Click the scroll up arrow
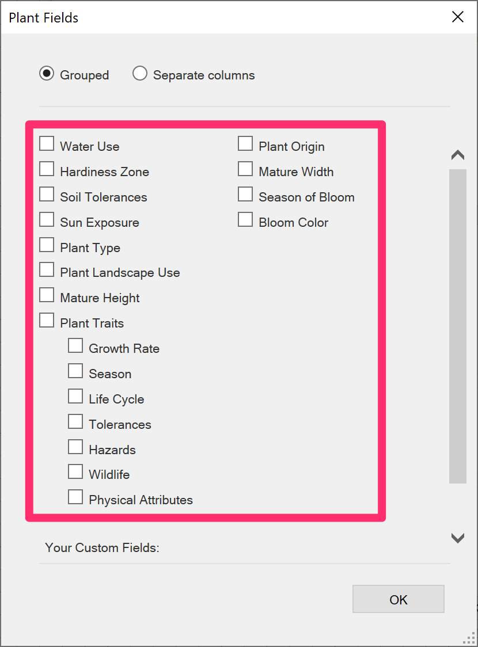 (x=458, y=155)
